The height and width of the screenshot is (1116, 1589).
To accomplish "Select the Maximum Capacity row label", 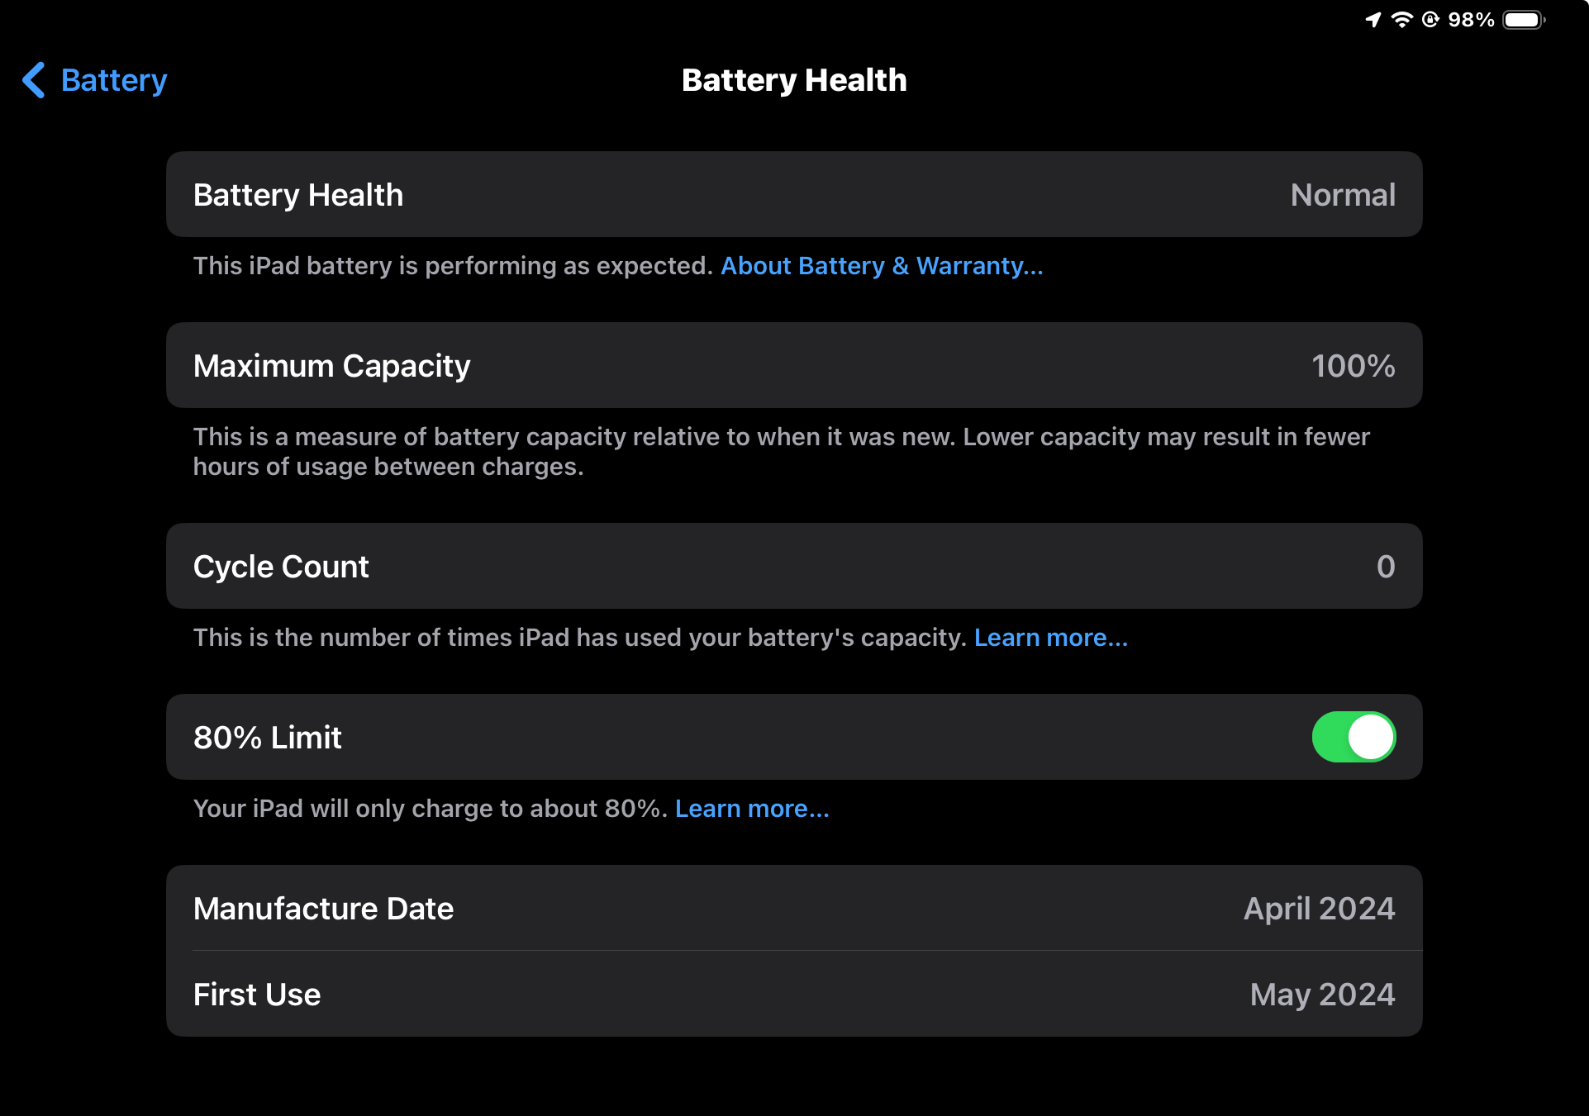I will [x=331, y=366].
